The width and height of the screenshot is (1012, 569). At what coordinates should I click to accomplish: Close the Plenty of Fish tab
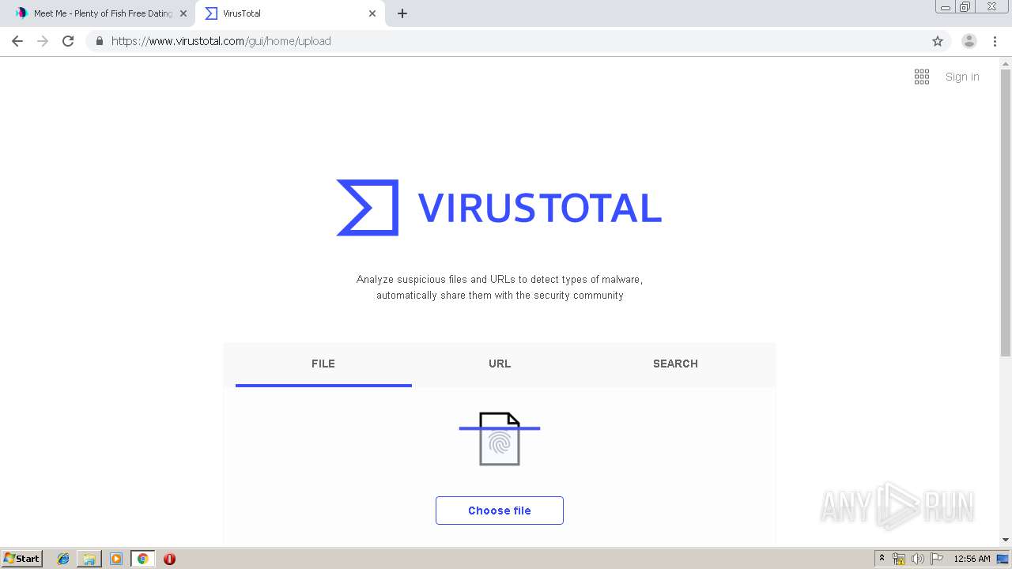point(183,13)
